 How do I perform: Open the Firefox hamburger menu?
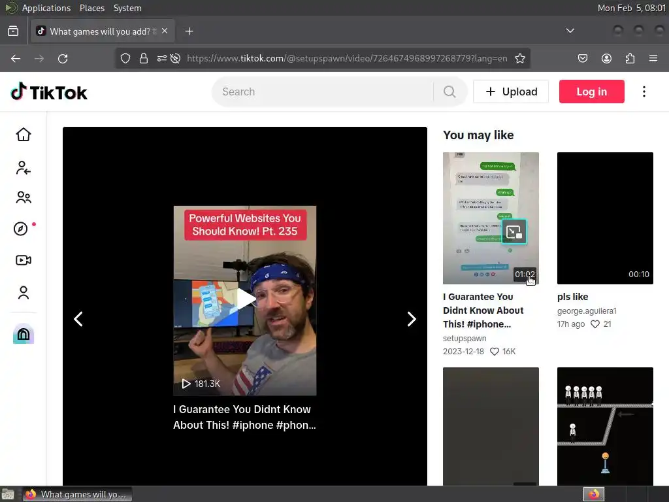(653, 58)
